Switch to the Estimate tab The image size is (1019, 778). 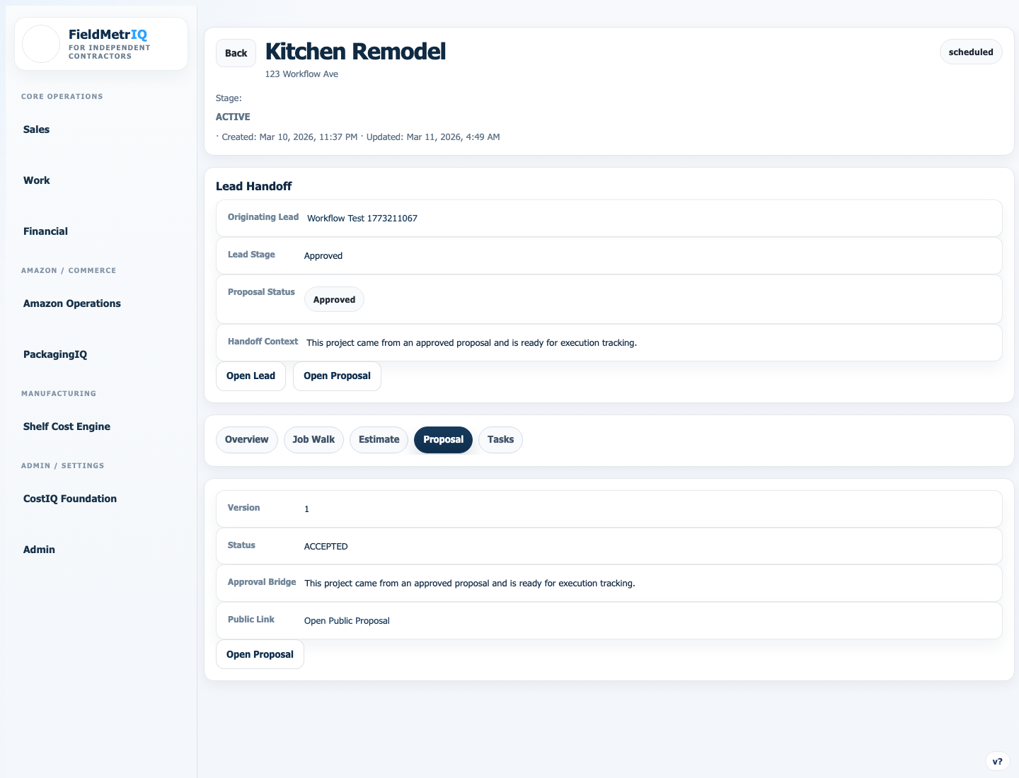tap(379, 439)
